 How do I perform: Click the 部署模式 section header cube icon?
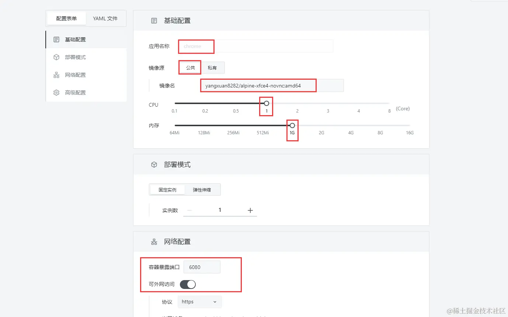click(x=154, y=165)
